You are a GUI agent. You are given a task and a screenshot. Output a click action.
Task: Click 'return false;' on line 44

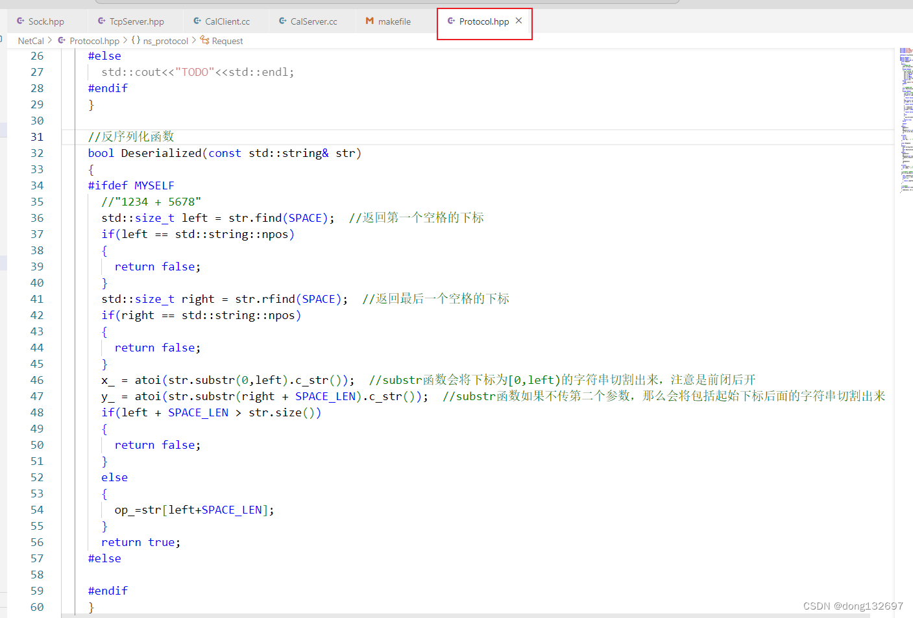pyautogui.click(x=158, y=348)
